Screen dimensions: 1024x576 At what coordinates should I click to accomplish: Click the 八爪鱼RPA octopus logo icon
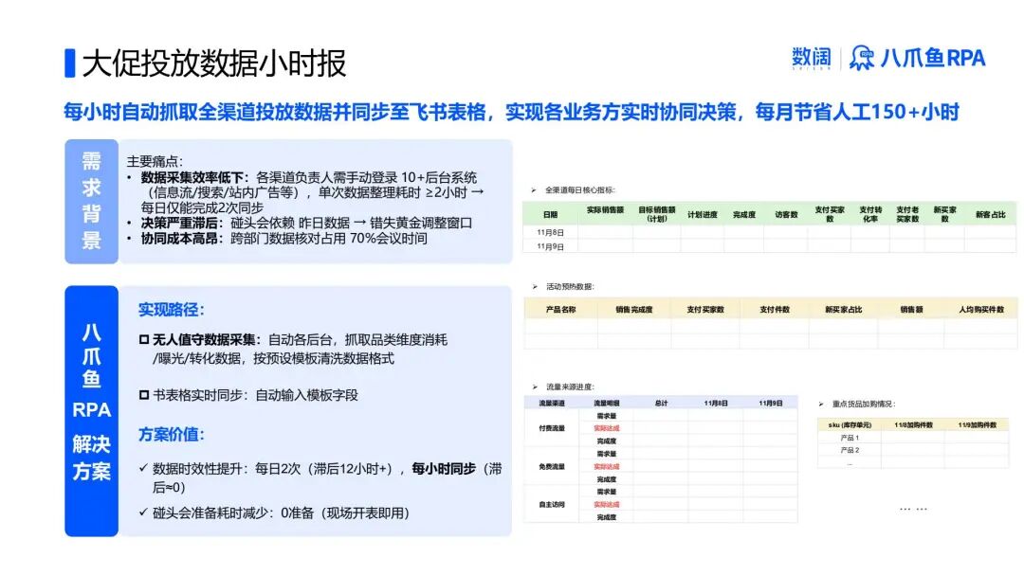tap(864, 58)
